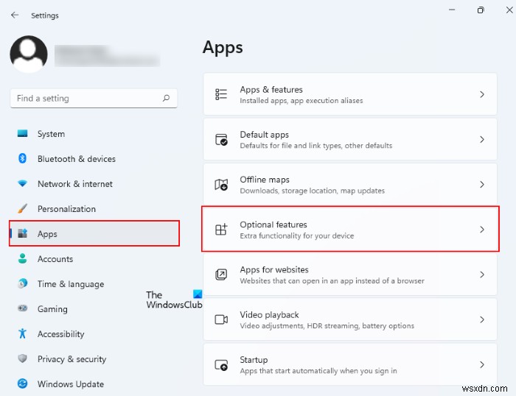Open Network & internet category
Viewport: 516px width, 396px height.
pos(94,184)
